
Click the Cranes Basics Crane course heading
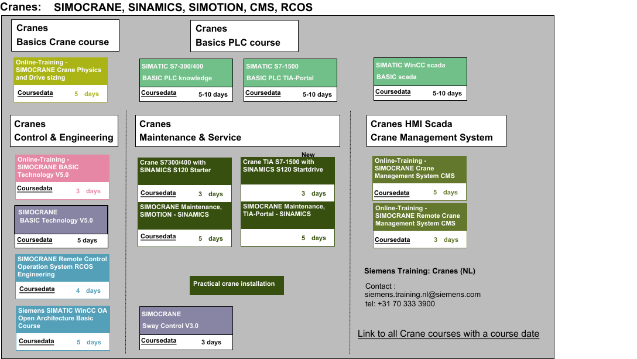66,35
